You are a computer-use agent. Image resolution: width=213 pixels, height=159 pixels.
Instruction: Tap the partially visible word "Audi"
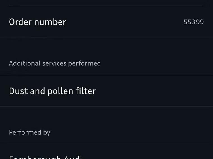[73, 157]
